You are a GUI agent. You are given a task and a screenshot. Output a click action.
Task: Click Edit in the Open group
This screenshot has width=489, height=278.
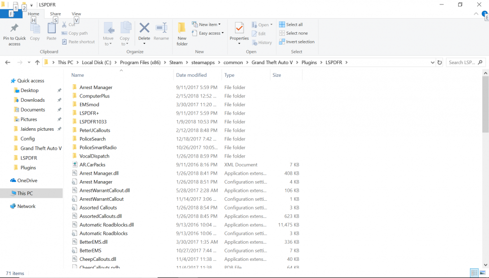[x=259, y=34]
